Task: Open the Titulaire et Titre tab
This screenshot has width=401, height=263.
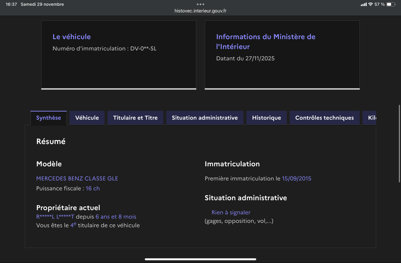Action: [135, 118]
